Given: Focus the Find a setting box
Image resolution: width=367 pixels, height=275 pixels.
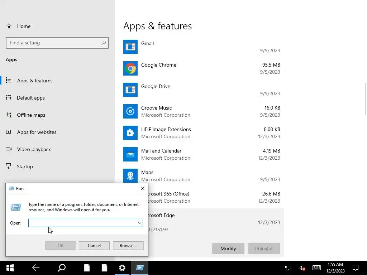Looking at the screenshot, I should [57, 43].
